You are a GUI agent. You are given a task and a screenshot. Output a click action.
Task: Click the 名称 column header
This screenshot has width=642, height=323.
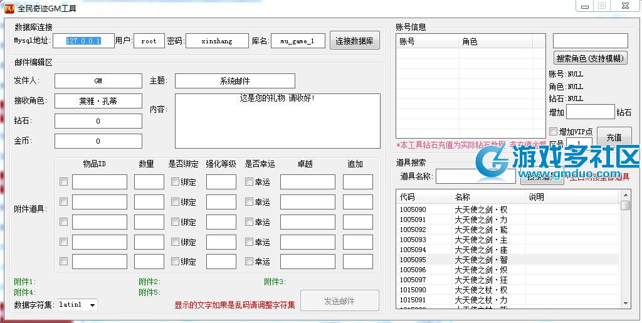[488, 197]
